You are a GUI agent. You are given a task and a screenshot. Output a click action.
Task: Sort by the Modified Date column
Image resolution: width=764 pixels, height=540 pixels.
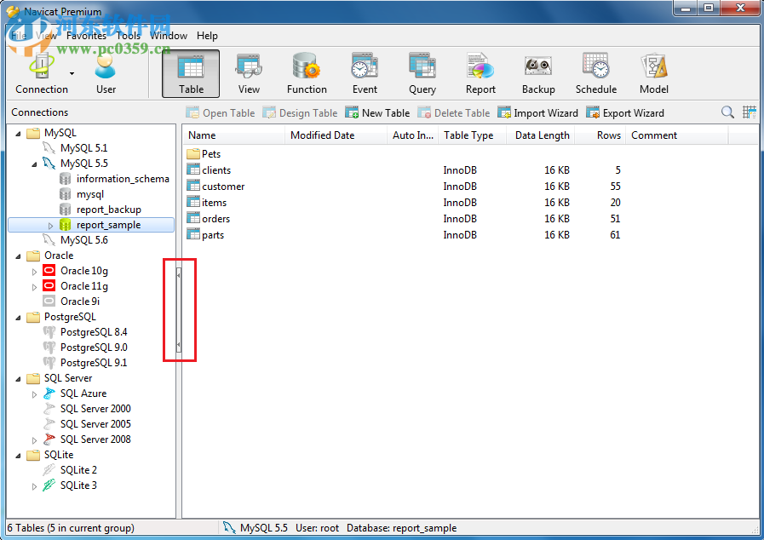[x=336, y=135]
